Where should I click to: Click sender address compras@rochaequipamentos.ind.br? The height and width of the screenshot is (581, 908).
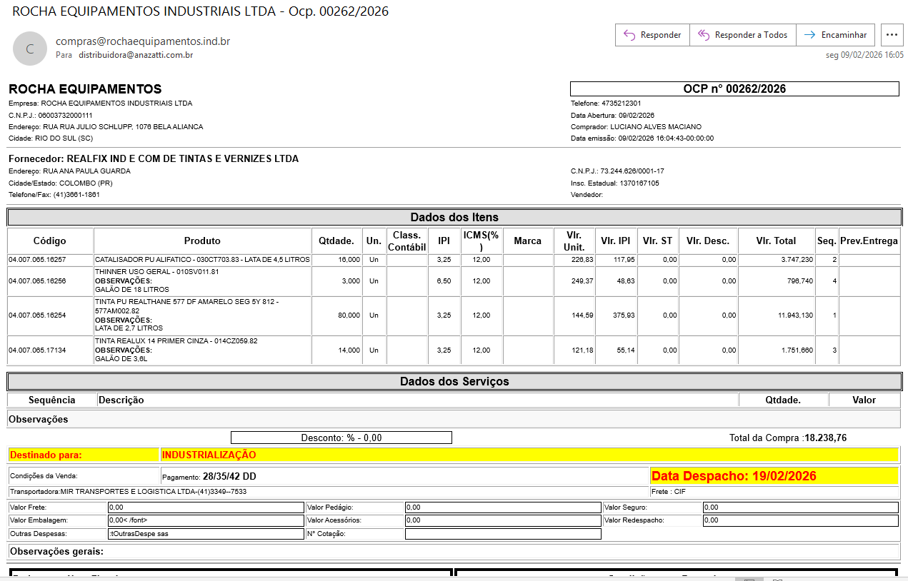point(143,41)
